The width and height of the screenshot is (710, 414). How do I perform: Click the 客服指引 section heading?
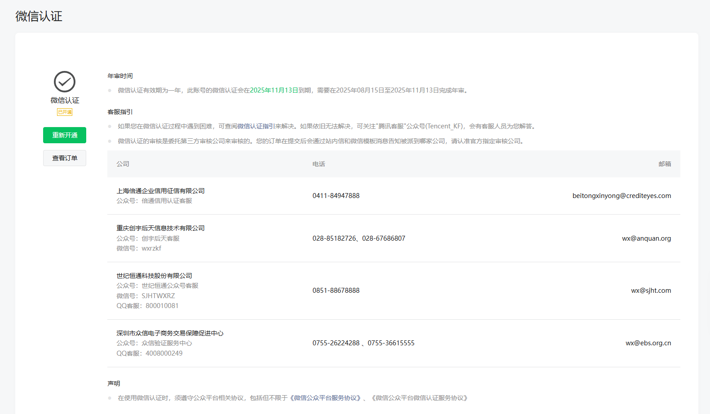pyautogui.click(x=120, y=112)
